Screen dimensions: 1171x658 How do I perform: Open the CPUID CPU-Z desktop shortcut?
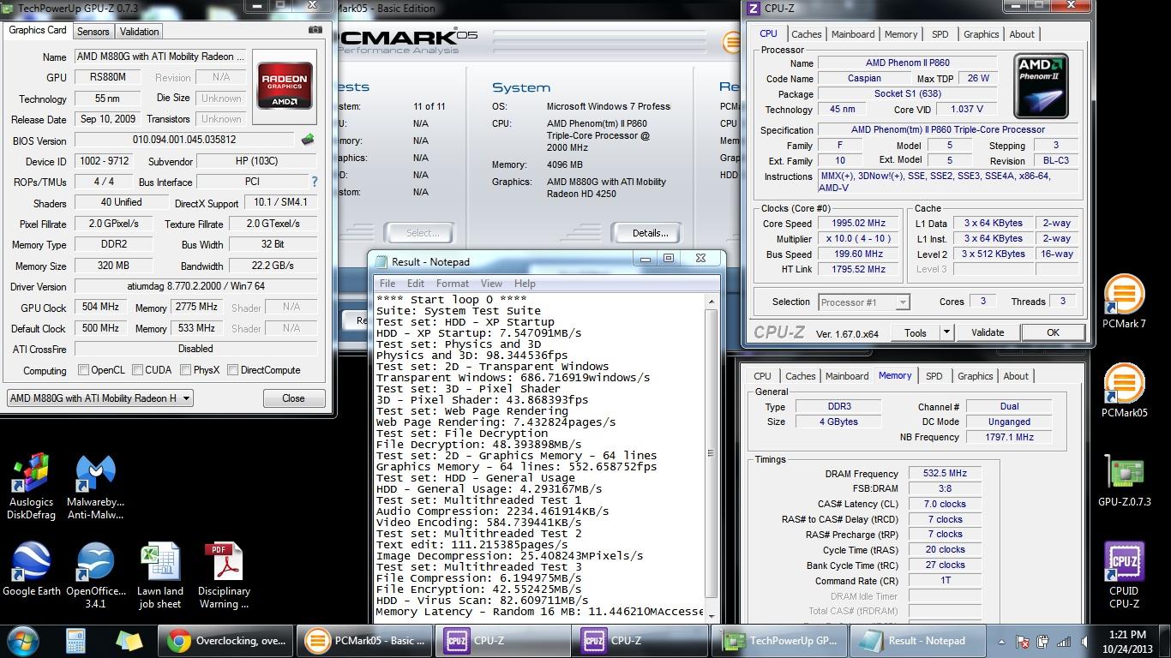[1124, 574]
